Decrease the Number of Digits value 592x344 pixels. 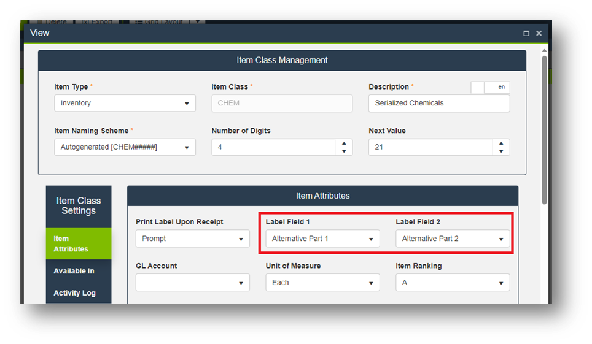[344, 151]
